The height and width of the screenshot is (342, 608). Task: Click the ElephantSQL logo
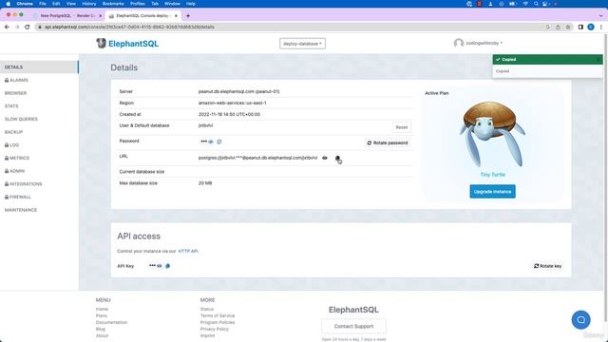click(127, 44)
